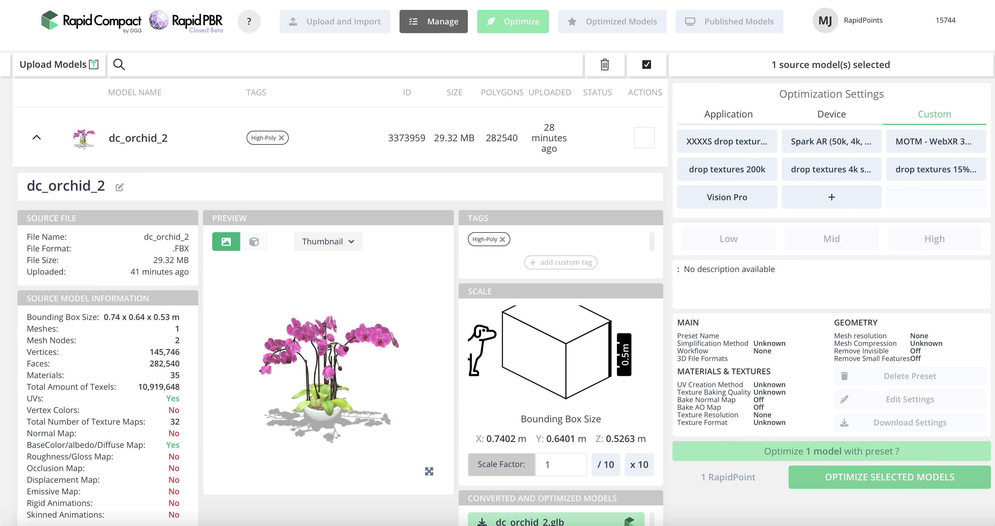Click the Upload Models arrow icon
995x526 pixels.
coord(93,64)
